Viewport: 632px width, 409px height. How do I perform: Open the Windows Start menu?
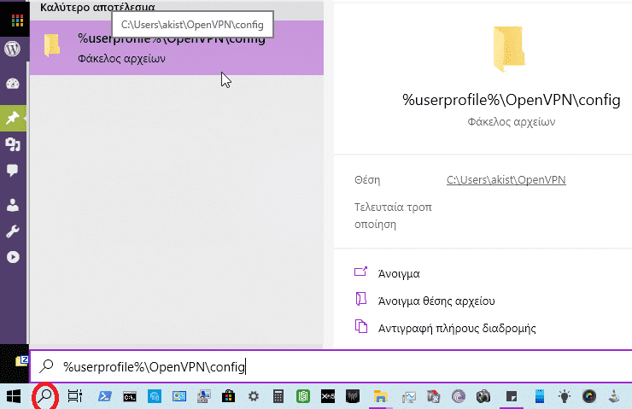click(14, 396)
